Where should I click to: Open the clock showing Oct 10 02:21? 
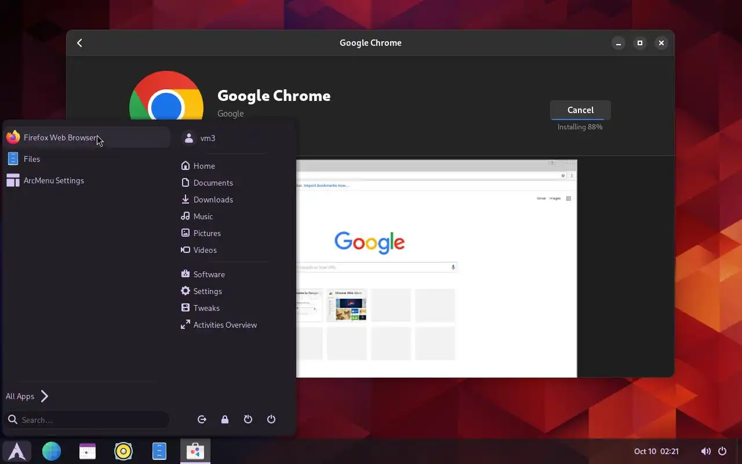(x=656, y=451)
